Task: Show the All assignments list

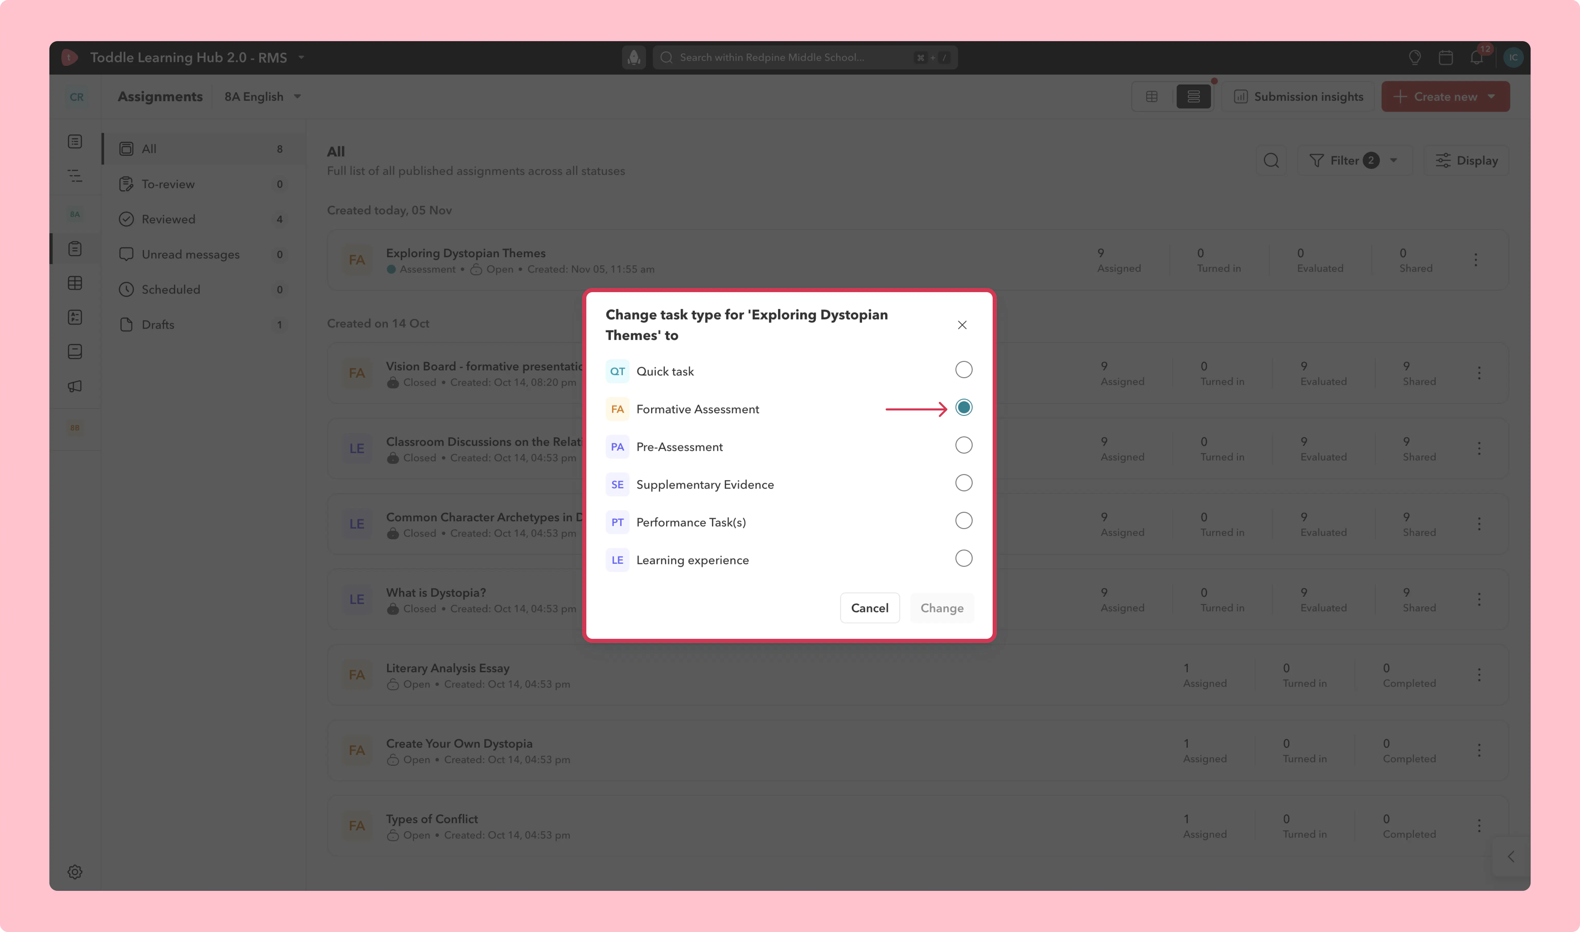Action: click(x=203, y=149)
